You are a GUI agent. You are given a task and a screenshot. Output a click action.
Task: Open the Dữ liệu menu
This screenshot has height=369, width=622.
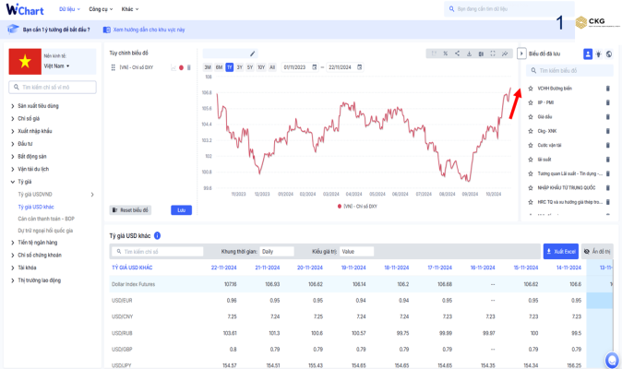[69, 8]
